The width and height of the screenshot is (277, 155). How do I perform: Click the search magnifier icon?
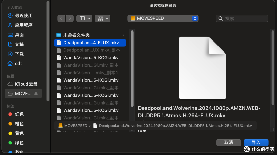221,18
